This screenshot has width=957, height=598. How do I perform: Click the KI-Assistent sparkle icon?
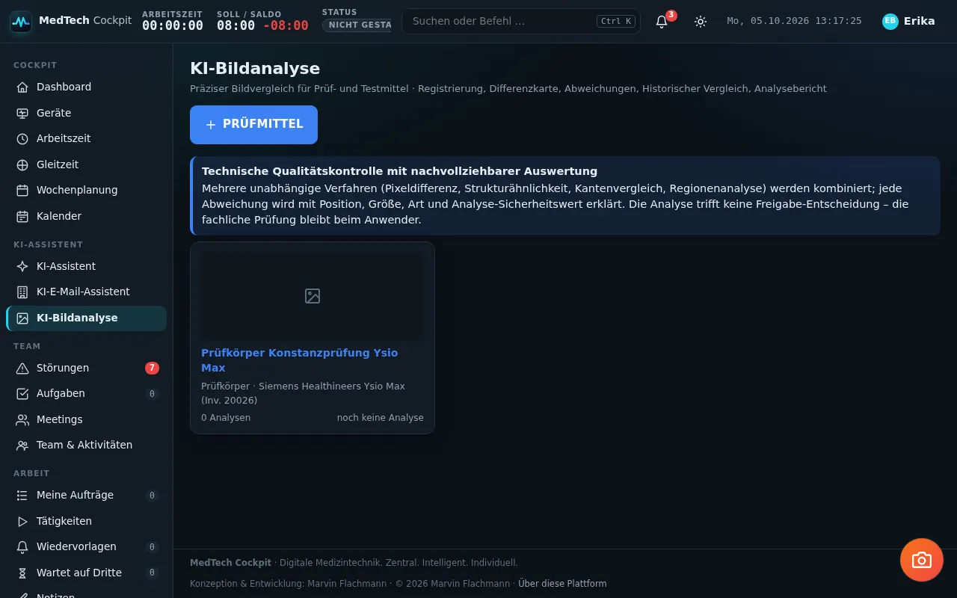22,266
